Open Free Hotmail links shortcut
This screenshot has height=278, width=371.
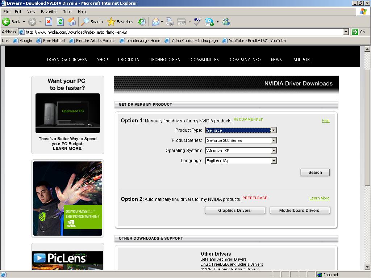tap(51, 41)
